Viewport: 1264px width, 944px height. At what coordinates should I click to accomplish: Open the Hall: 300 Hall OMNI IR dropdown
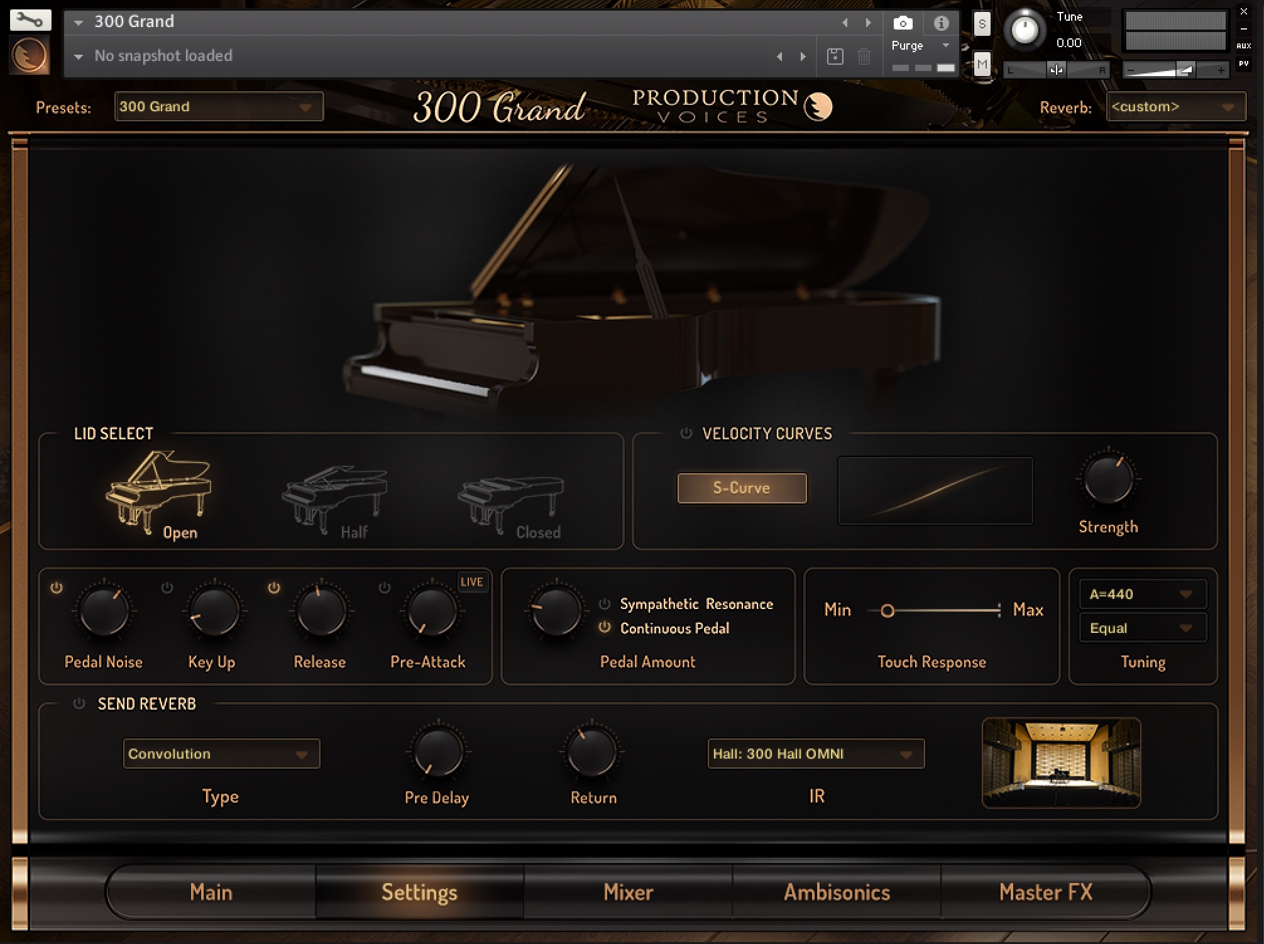[x=816, y=754]
